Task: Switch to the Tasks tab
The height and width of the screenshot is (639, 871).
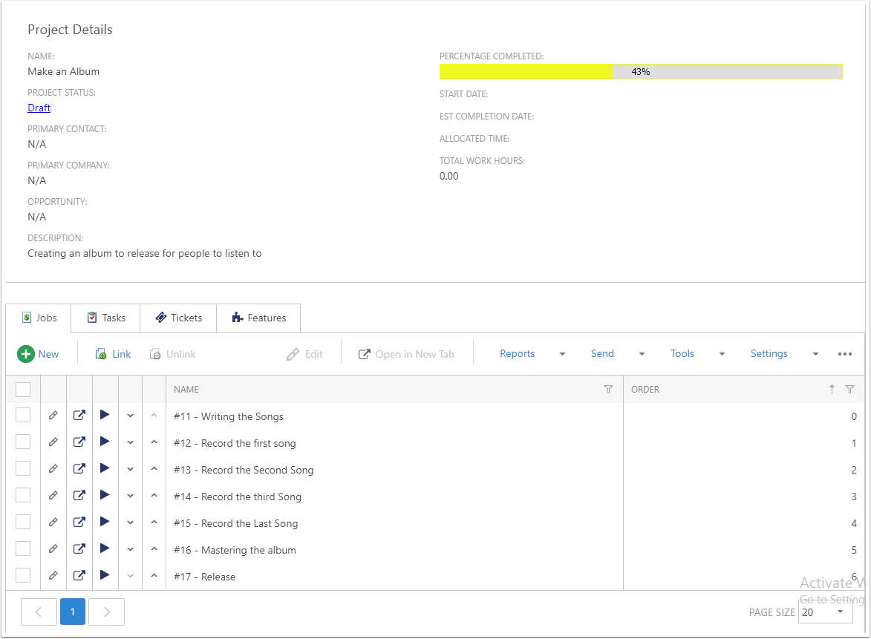Action: (x=105, y=318)
